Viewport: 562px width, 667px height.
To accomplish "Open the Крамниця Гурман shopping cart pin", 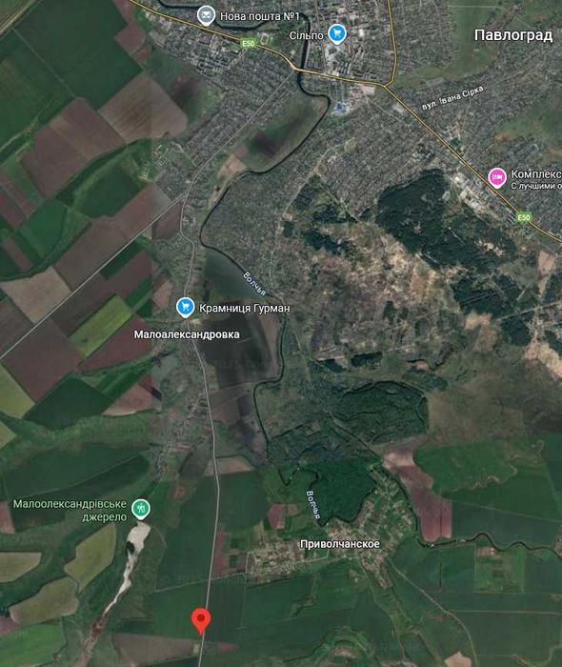I will (x=186, y=307).
